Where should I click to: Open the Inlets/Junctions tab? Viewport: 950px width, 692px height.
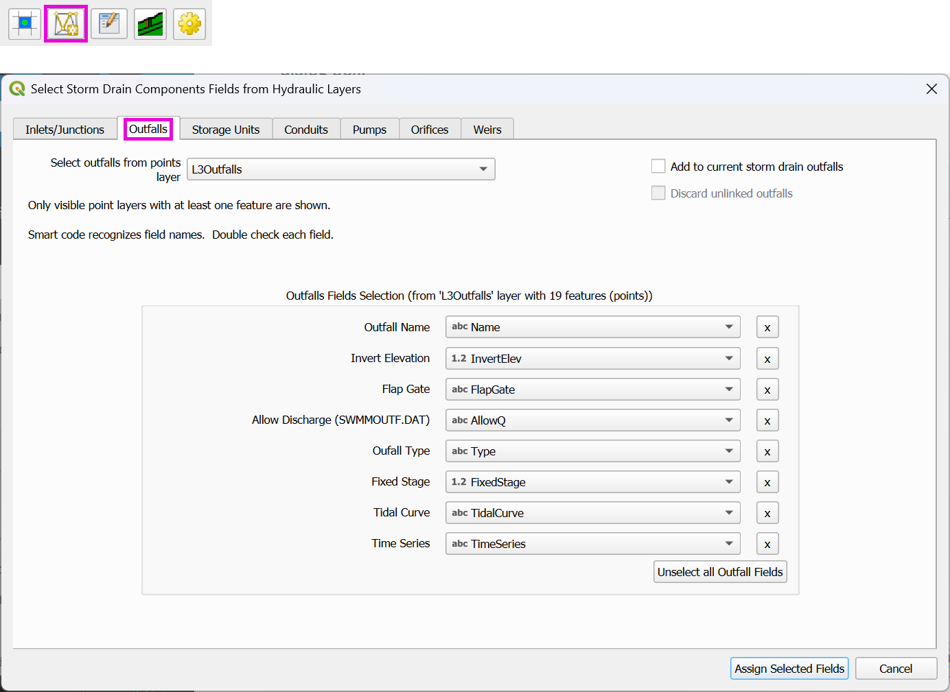[x=65, y=130]
